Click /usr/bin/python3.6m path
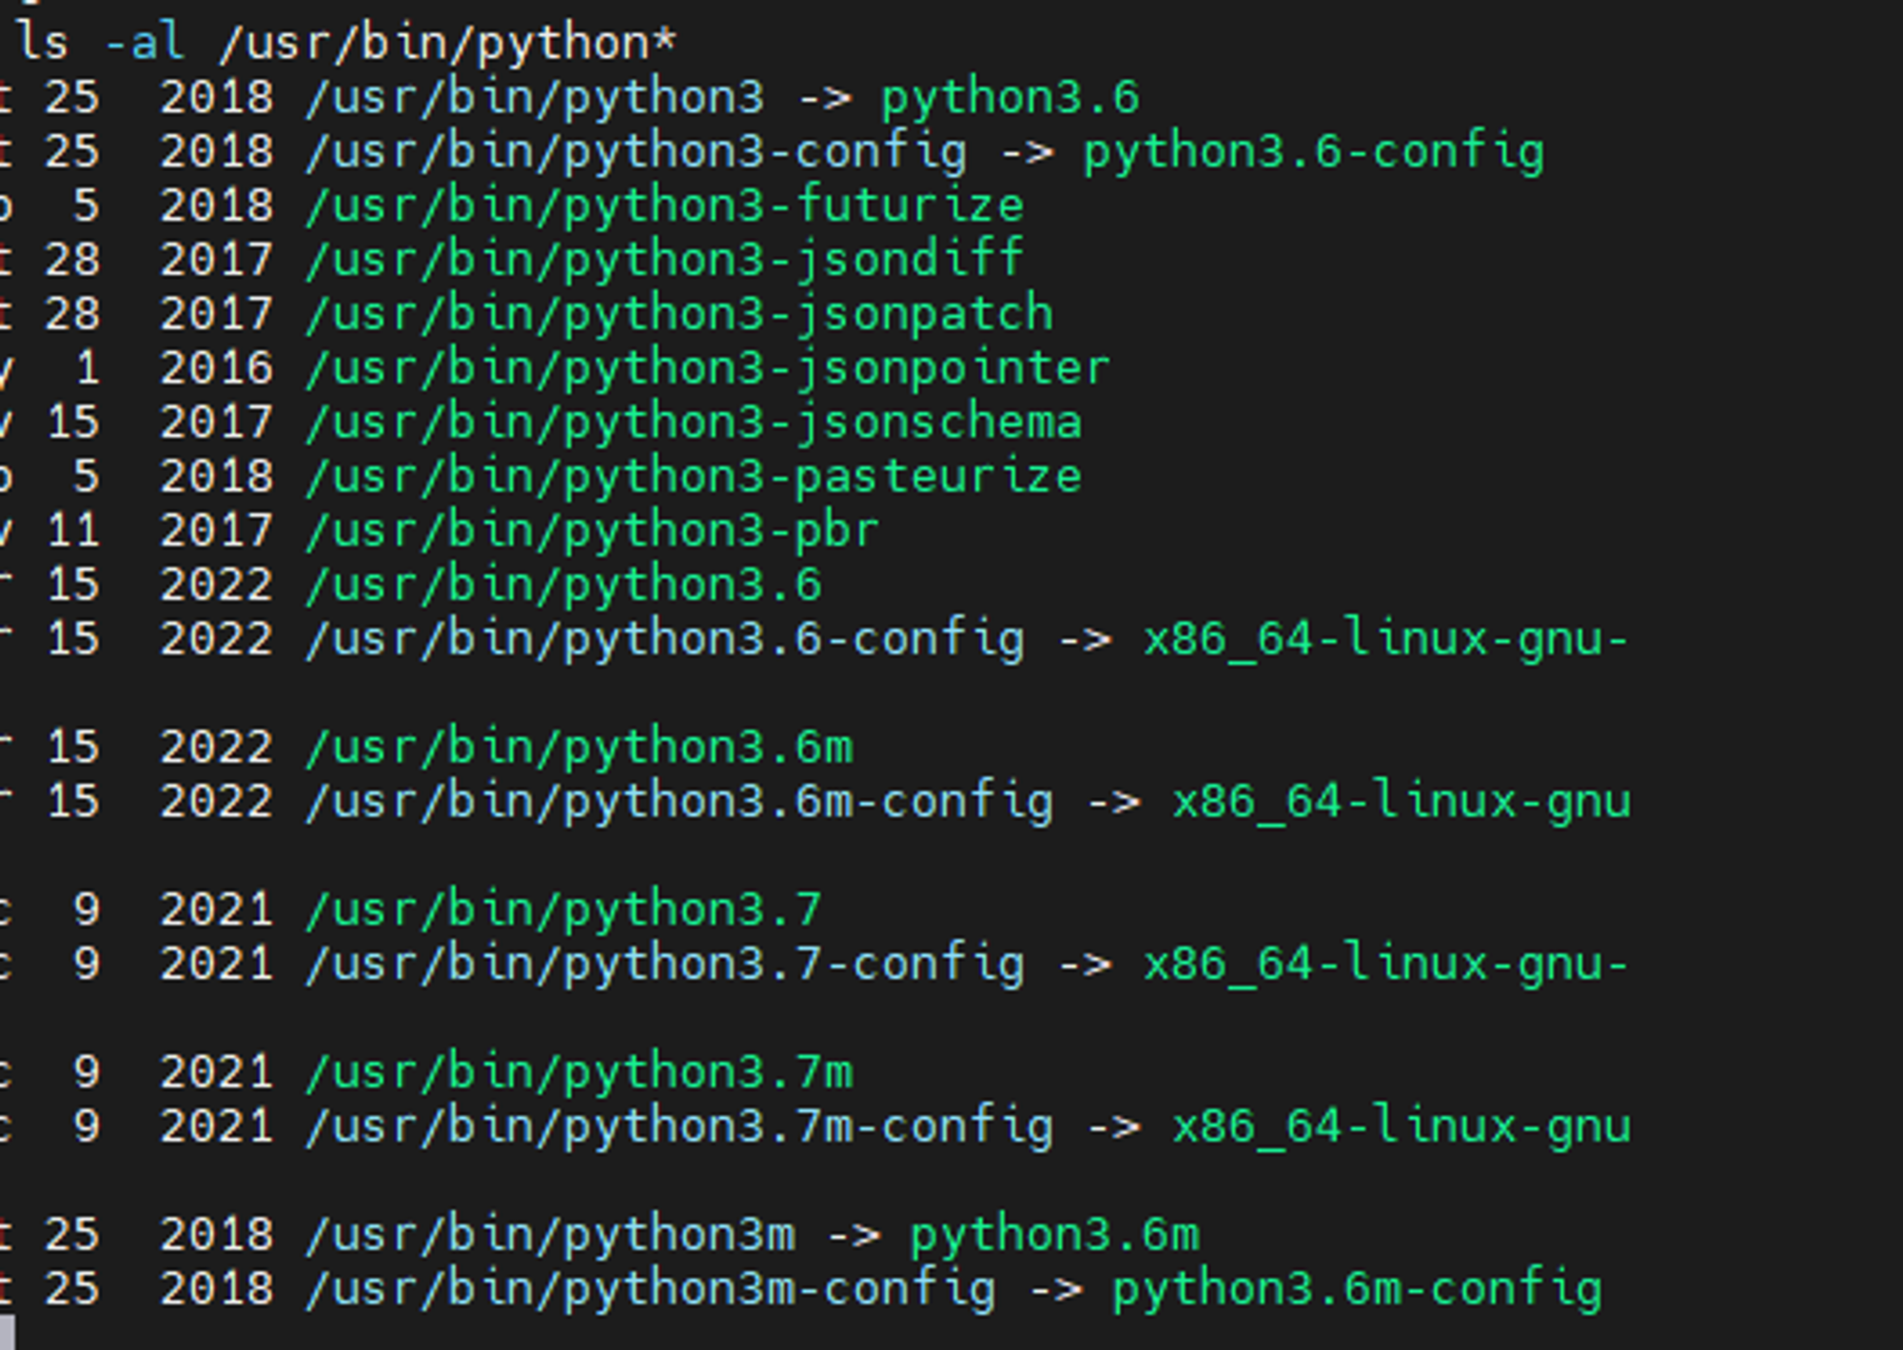Image resolution: width=1903 pixels, height=1350 pixels. pos(579,748)
